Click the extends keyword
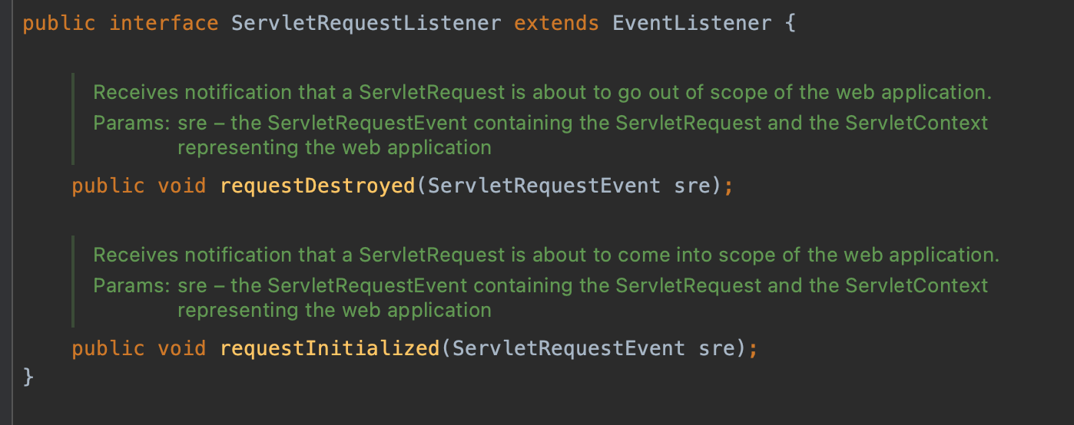The height and width of the screenshot is (425, 1074). pos(556,23)
